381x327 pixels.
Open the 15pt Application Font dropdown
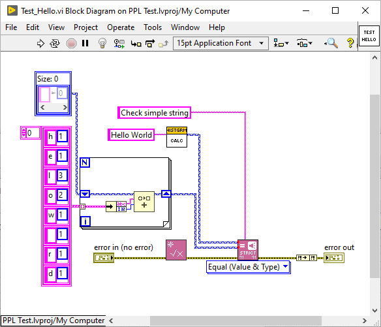click(x=221, y=43)
